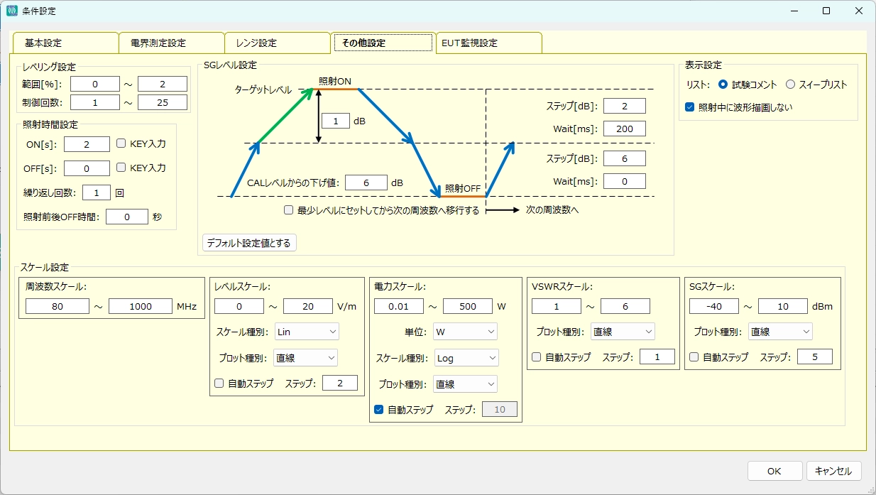Enable KEY入力 checkbox for OFF[s]
This screenshot has height=495, width=876.
(121, 168)
